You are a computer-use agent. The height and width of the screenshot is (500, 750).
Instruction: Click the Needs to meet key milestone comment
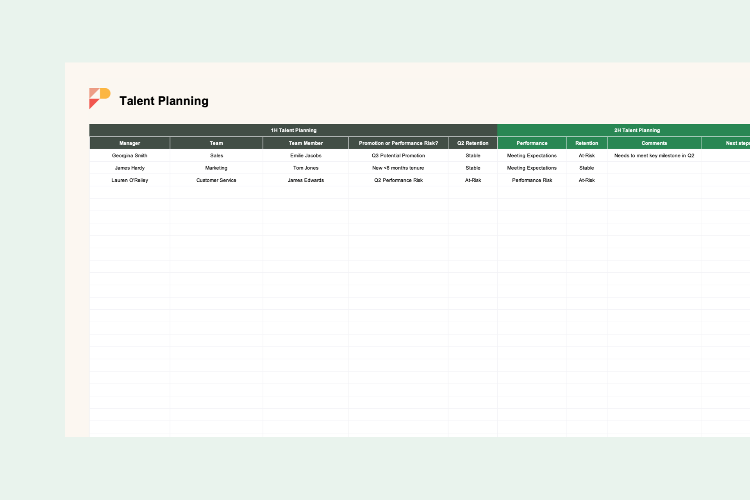[x=654, y=155]
